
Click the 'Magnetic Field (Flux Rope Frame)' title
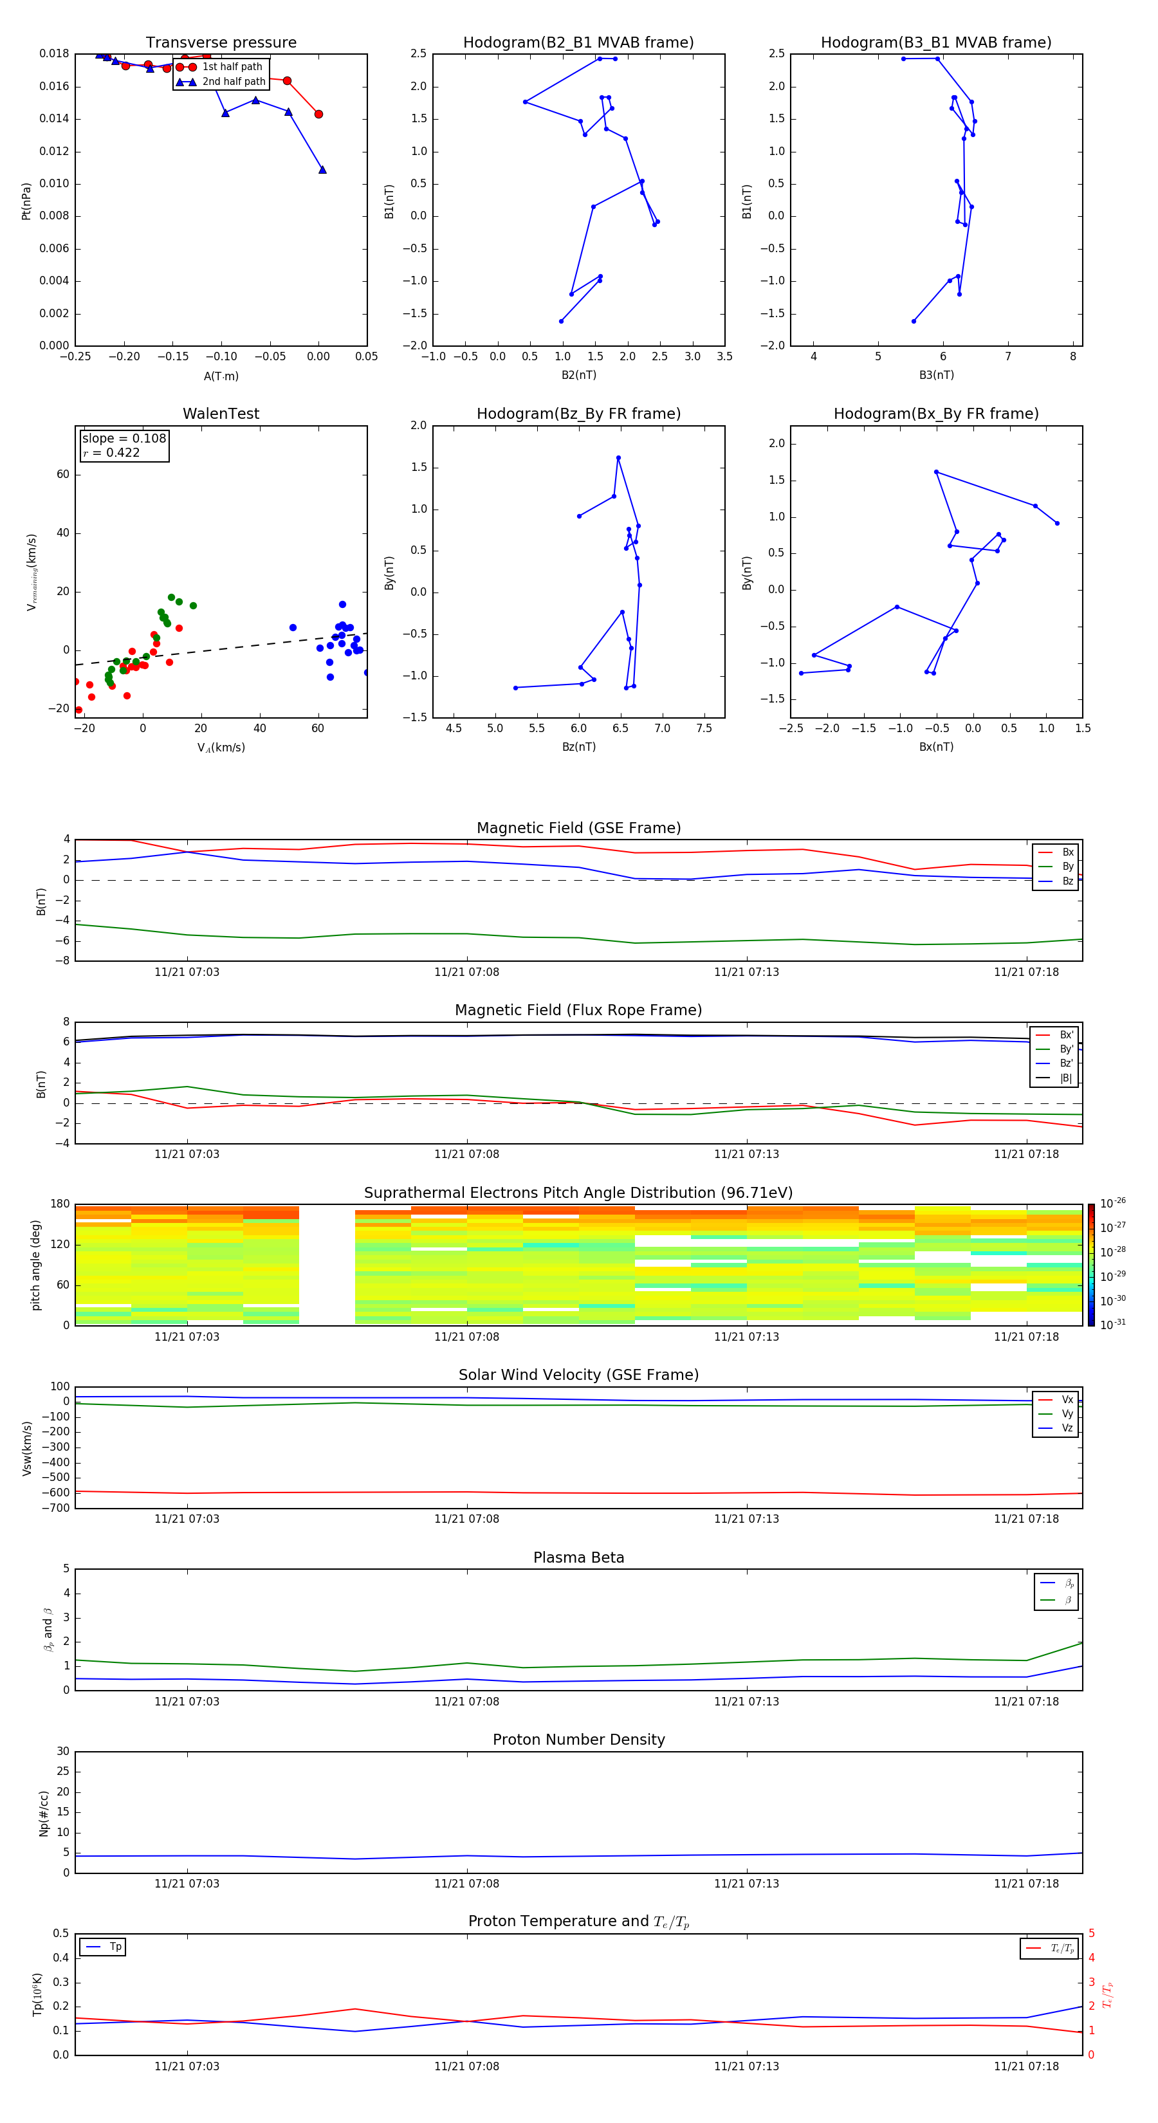pyautogui.click(x=578, y=1011)
